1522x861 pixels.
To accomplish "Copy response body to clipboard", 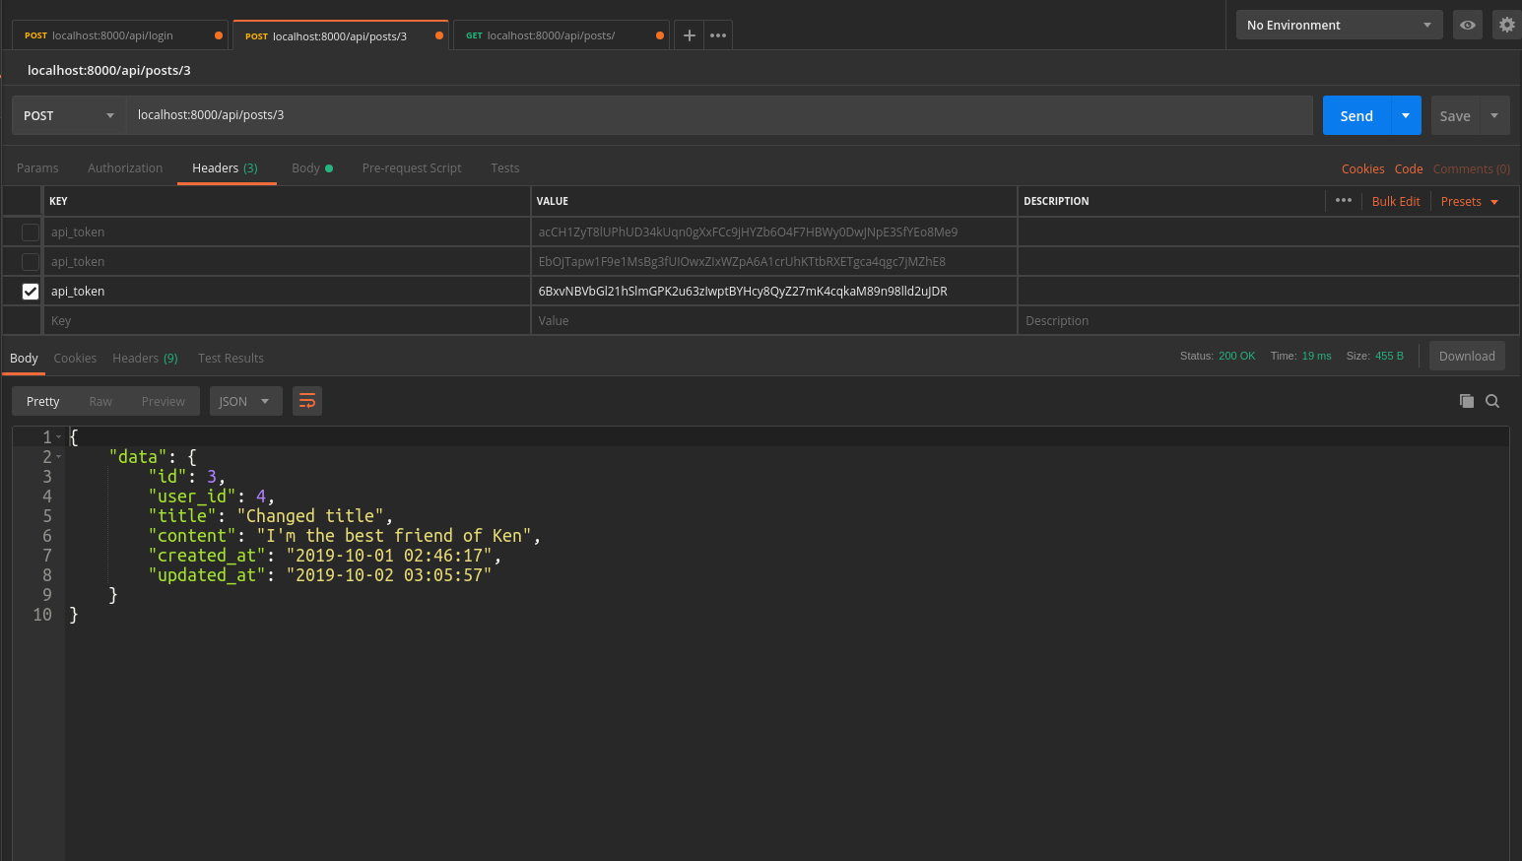I will [x=1467, y=401].
